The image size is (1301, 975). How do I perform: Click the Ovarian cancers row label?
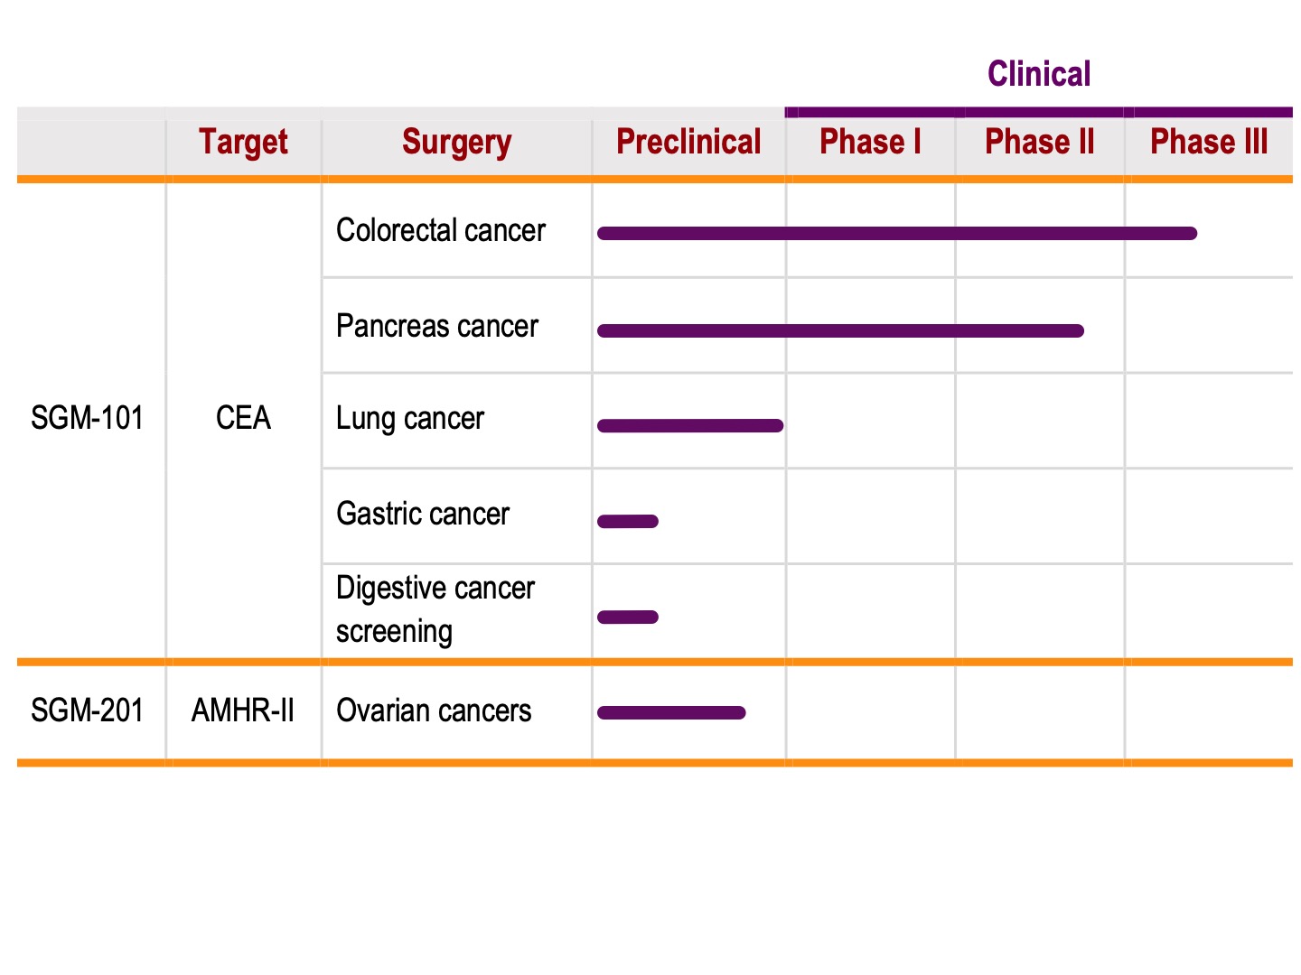point(434,710)
